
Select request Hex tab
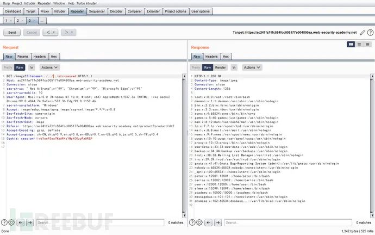(54, 57)
